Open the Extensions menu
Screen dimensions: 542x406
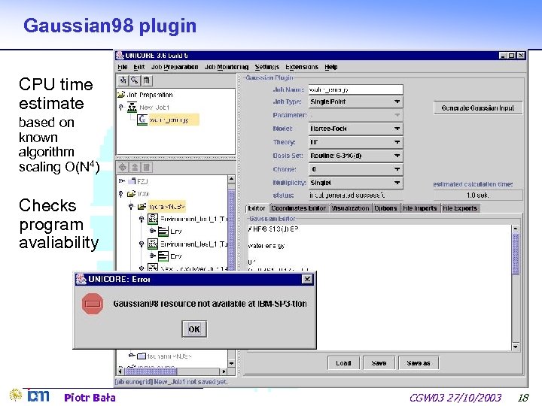click(x=301, y=67)
